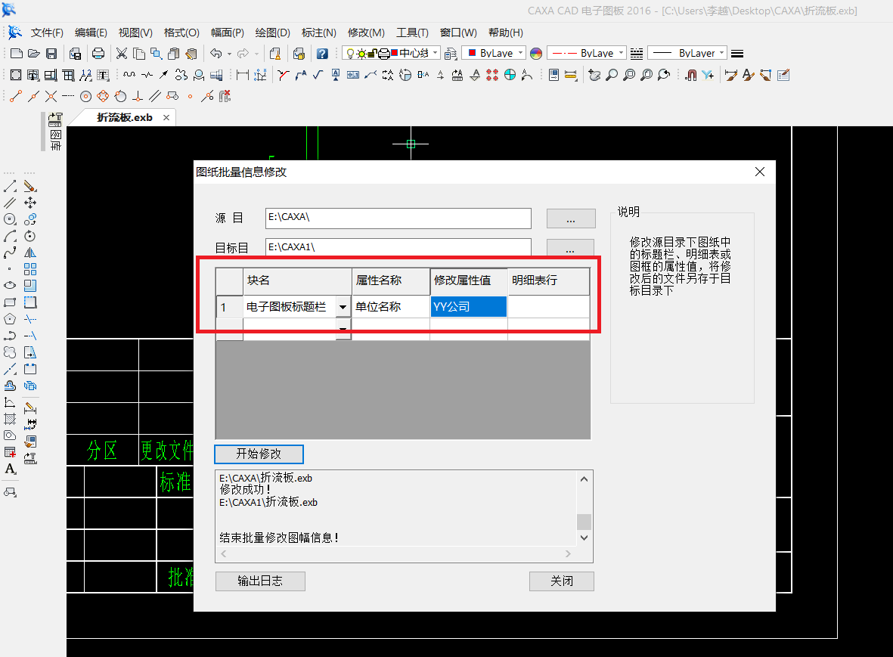
Task: Open the Print icon on the toolbar
Action: (x=98, y=53)
